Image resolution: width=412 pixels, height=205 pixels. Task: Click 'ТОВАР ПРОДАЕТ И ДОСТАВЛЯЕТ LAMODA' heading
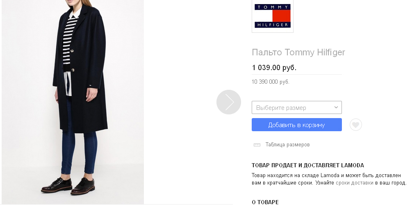pos(308,165)
